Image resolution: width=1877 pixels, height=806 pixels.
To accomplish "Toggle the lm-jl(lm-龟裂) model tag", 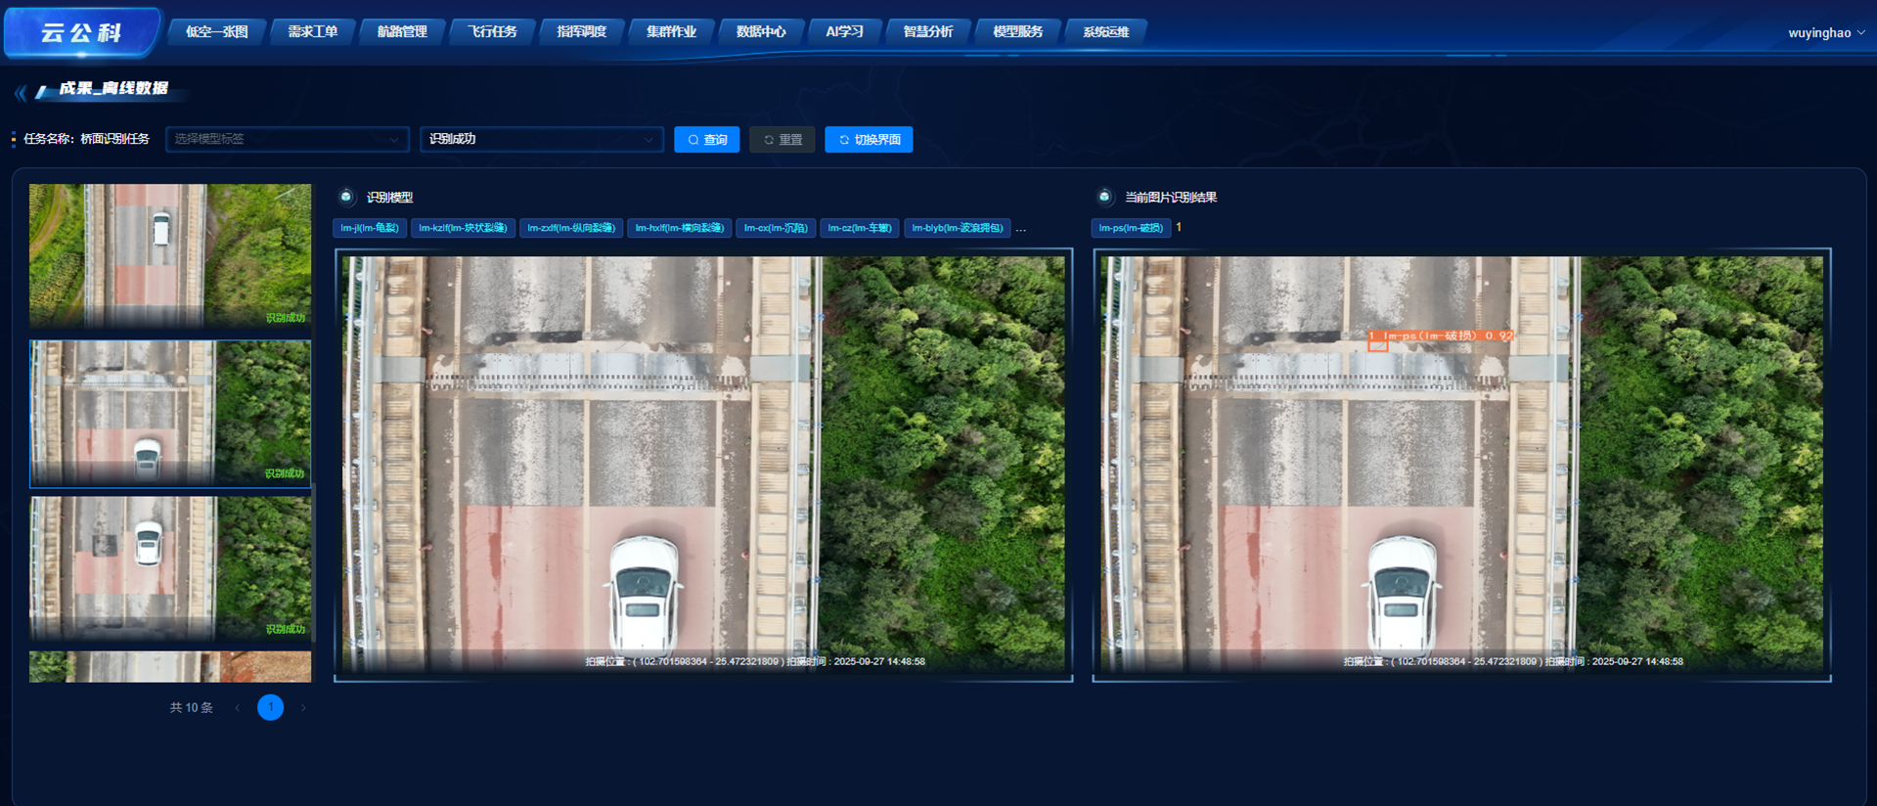I will coord(370,228).
